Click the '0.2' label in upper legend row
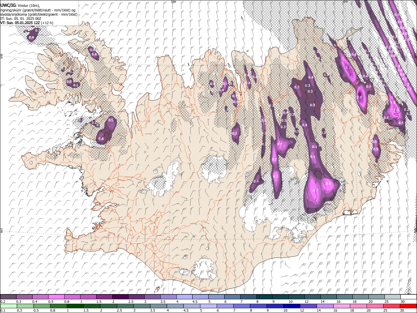 tap(3, 302)
